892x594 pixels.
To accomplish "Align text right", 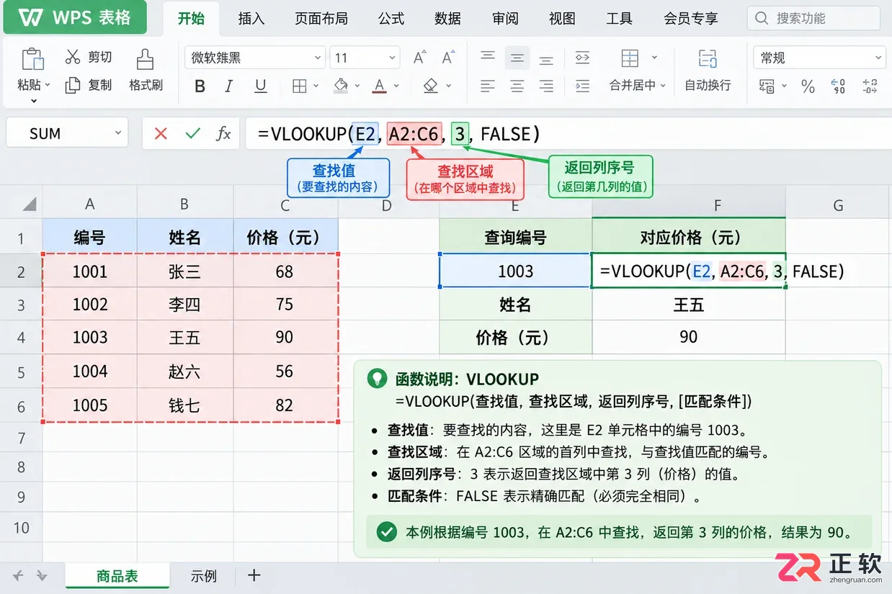I will coord(546,86).
